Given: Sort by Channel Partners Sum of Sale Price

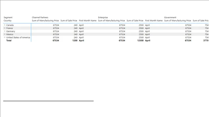Looking at the screenshot, I should (69, 20).
